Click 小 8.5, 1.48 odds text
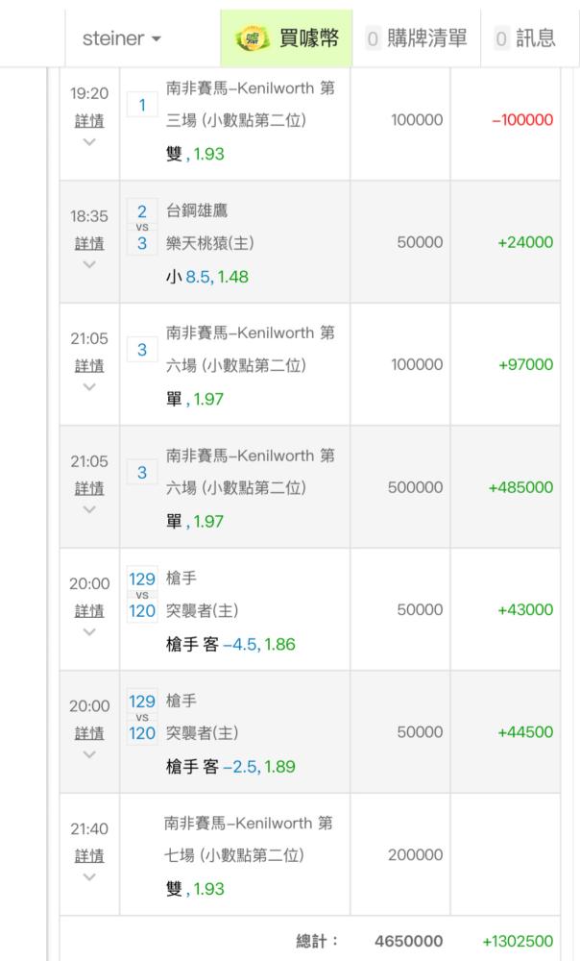 pyautogui.click(x=207, y=277)
